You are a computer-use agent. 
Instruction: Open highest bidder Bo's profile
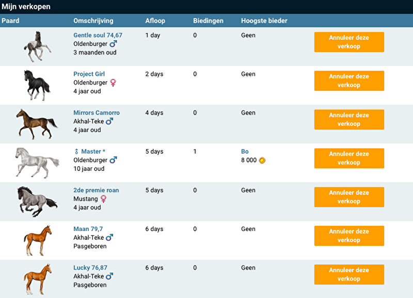point(245,152)
